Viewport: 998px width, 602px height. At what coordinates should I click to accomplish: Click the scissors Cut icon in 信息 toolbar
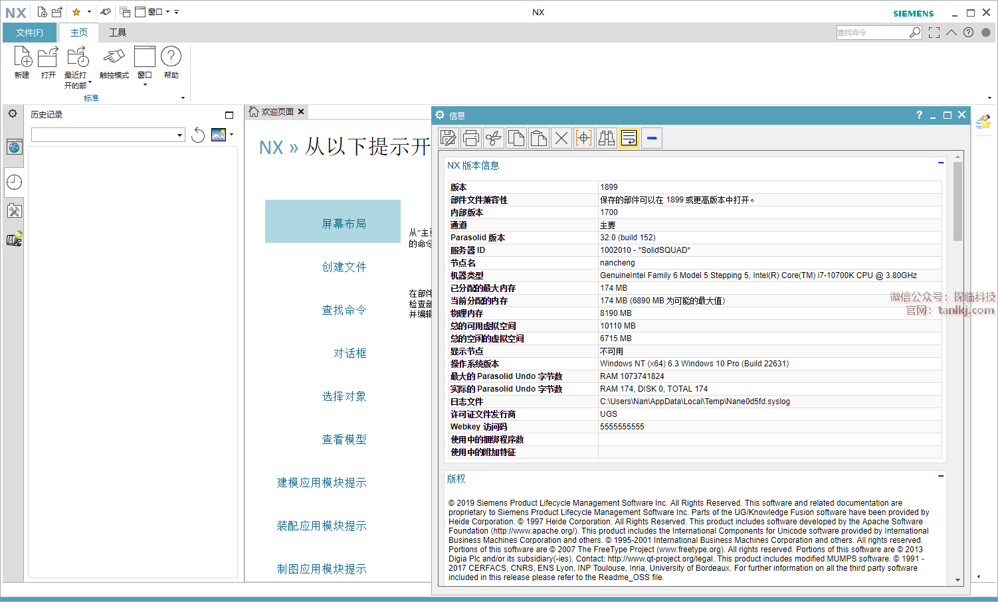pos(494,138)
